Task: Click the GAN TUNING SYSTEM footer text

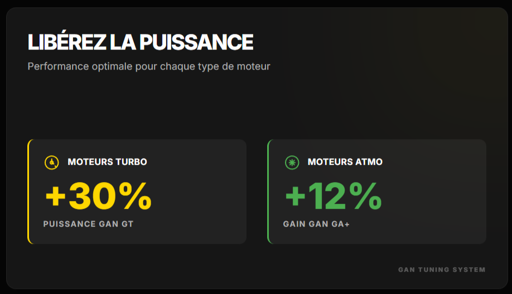Action: tap(442, 269)
